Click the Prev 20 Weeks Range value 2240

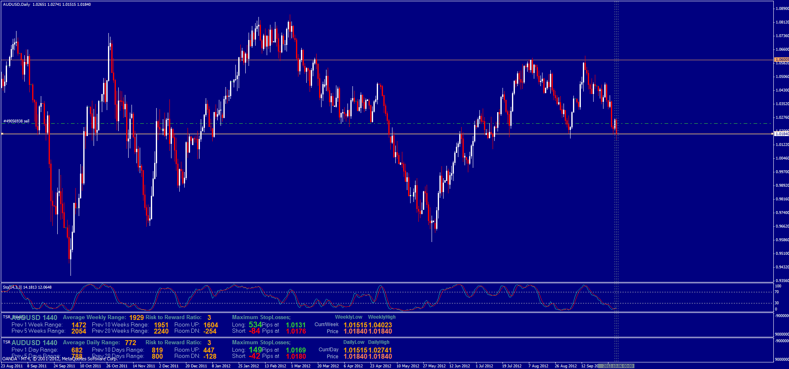pyautogui.click(x=161, y=331)
